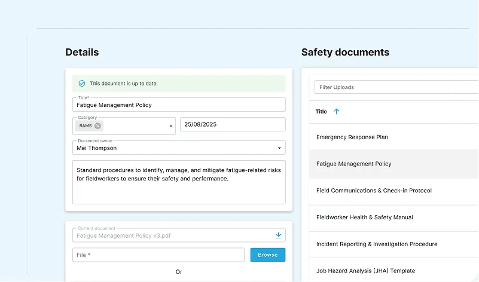The image size is (479, 282).
Task: Open Job Hazard Analysis (JHA) Template
Action: [x=365, y=271]
